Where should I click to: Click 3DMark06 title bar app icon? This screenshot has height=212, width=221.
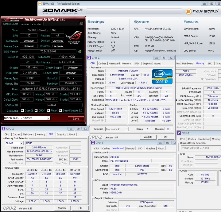click(x=40, y=3)
